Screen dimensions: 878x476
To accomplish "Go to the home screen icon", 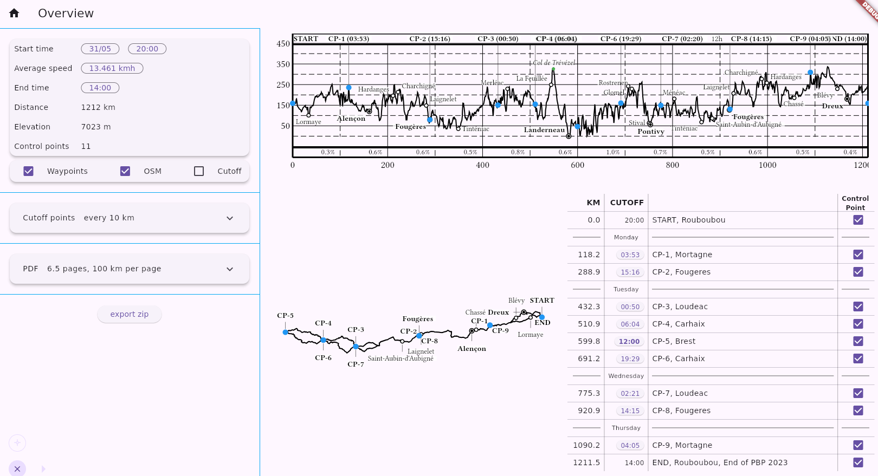I will (14, 13).
